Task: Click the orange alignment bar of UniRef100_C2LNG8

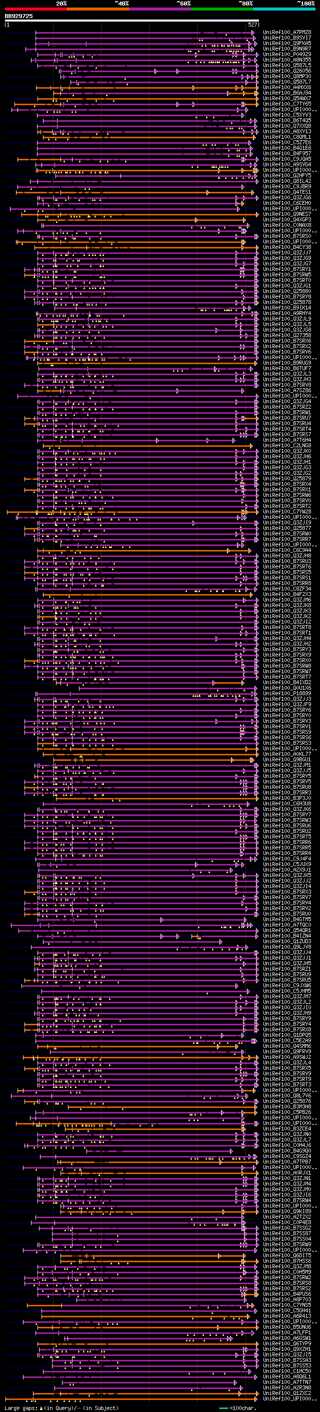Action: (x=148, y=446)
